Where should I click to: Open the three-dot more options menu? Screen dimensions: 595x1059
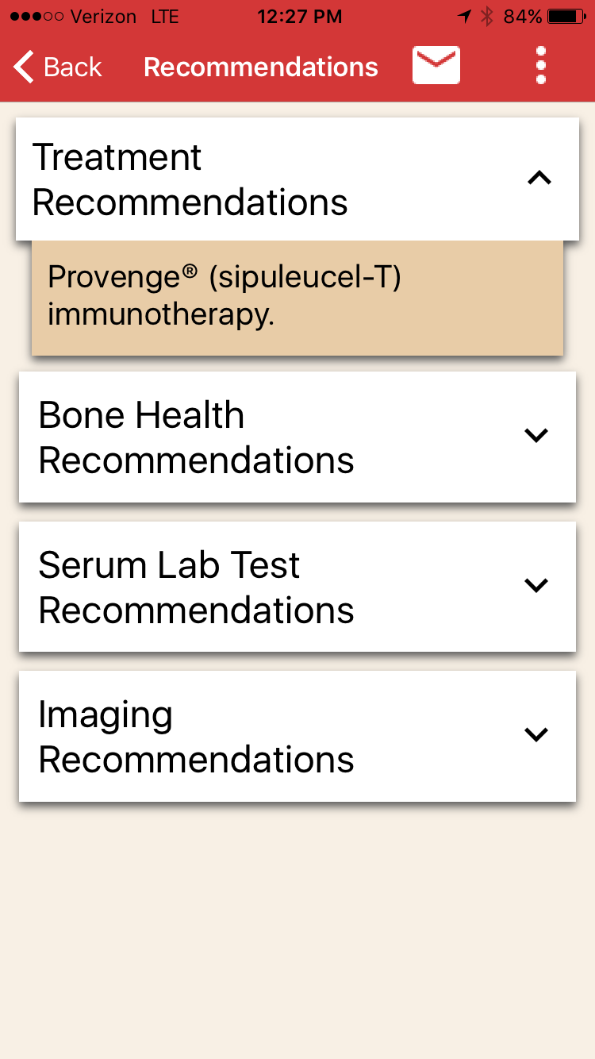(541, 66)
